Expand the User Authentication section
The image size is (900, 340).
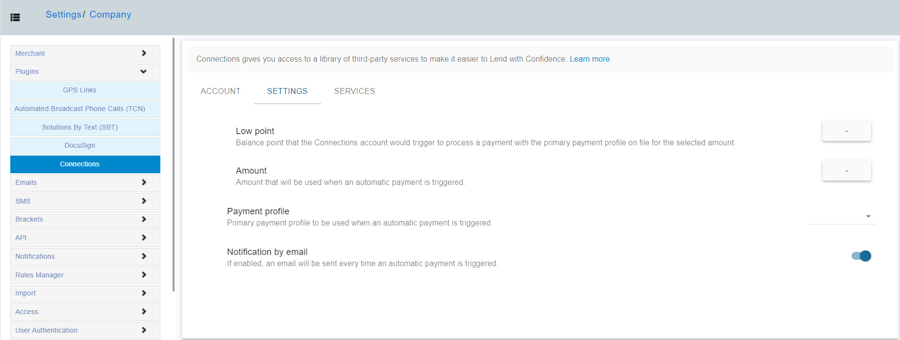pyautogui.click(x=85, y=330)
